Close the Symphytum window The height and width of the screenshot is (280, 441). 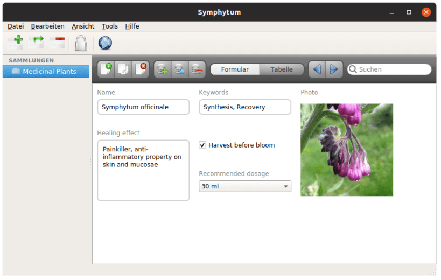426,12
